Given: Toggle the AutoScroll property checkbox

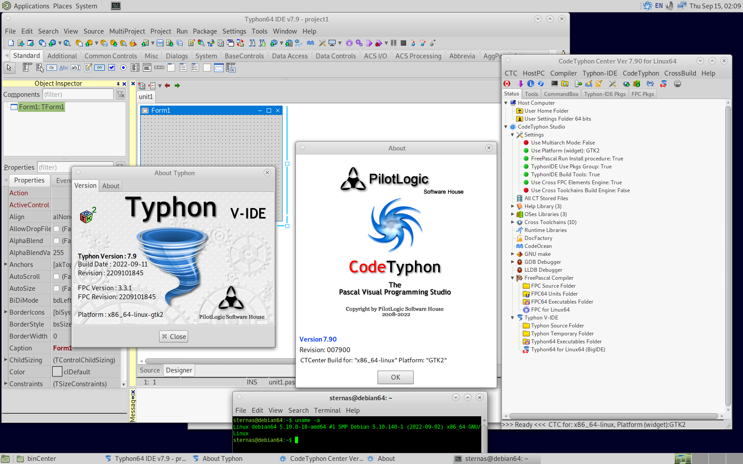Looking at the screenshot, I should coord(57,277).
